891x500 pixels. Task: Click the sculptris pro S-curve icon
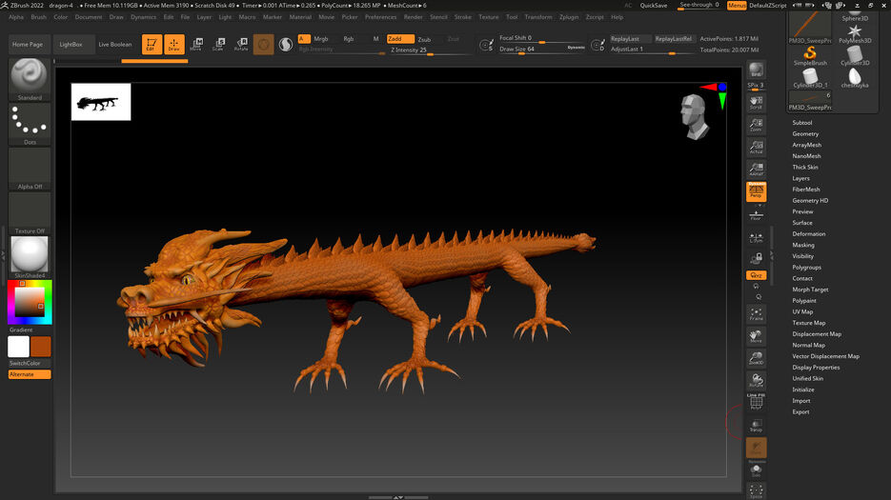pyautogui.click(x=286, y=45)
